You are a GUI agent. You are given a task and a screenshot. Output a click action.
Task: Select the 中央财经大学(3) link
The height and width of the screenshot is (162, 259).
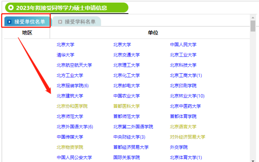click(129, 137)
